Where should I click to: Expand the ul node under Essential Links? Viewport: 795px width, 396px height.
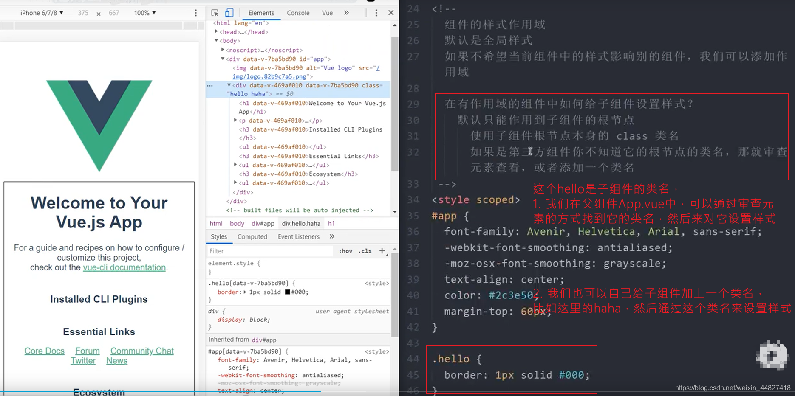click(235, 165)
